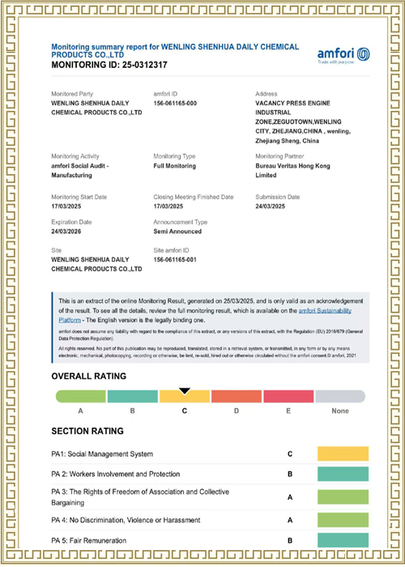Click the amfori Social Audit - Manufacturing text
Viewport: 405px width, 567px height.
click(80, 171)
